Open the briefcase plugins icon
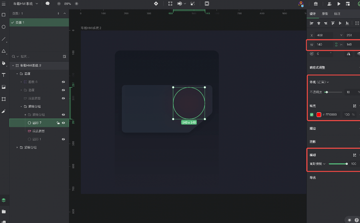Screen dimensions: 360x223 click(315, 4)
